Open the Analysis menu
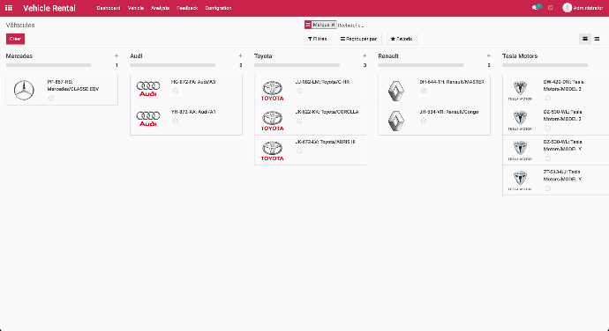This screenshot has height=331, width=609. point(160,8)
